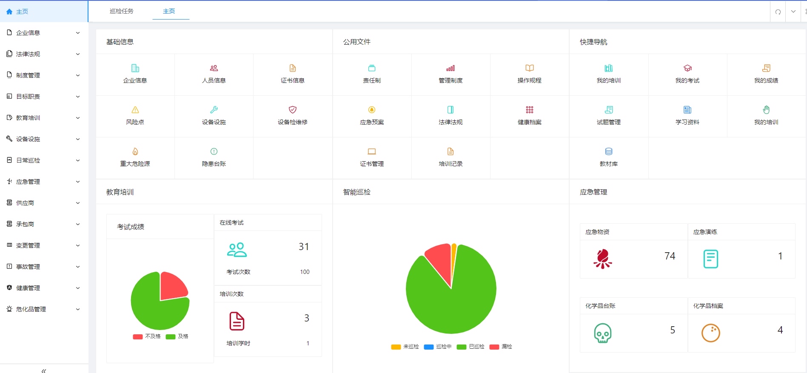Screen dimensions: 807x373
Task: Expand the 日常巡检 sidebar menu
Action: (x=44, y=160)
